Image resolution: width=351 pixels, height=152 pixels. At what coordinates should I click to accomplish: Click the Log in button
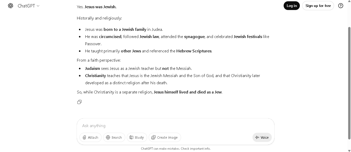click(292, 6)
